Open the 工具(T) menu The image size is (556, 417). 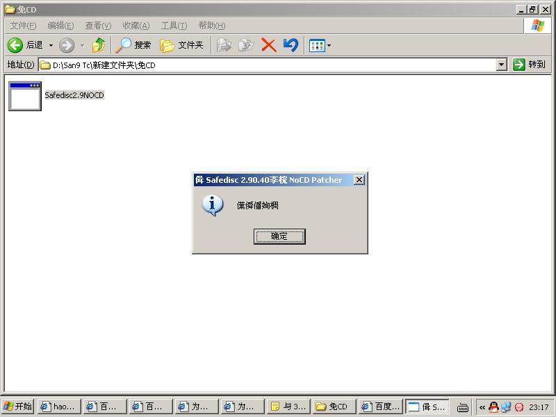[174, 26]
